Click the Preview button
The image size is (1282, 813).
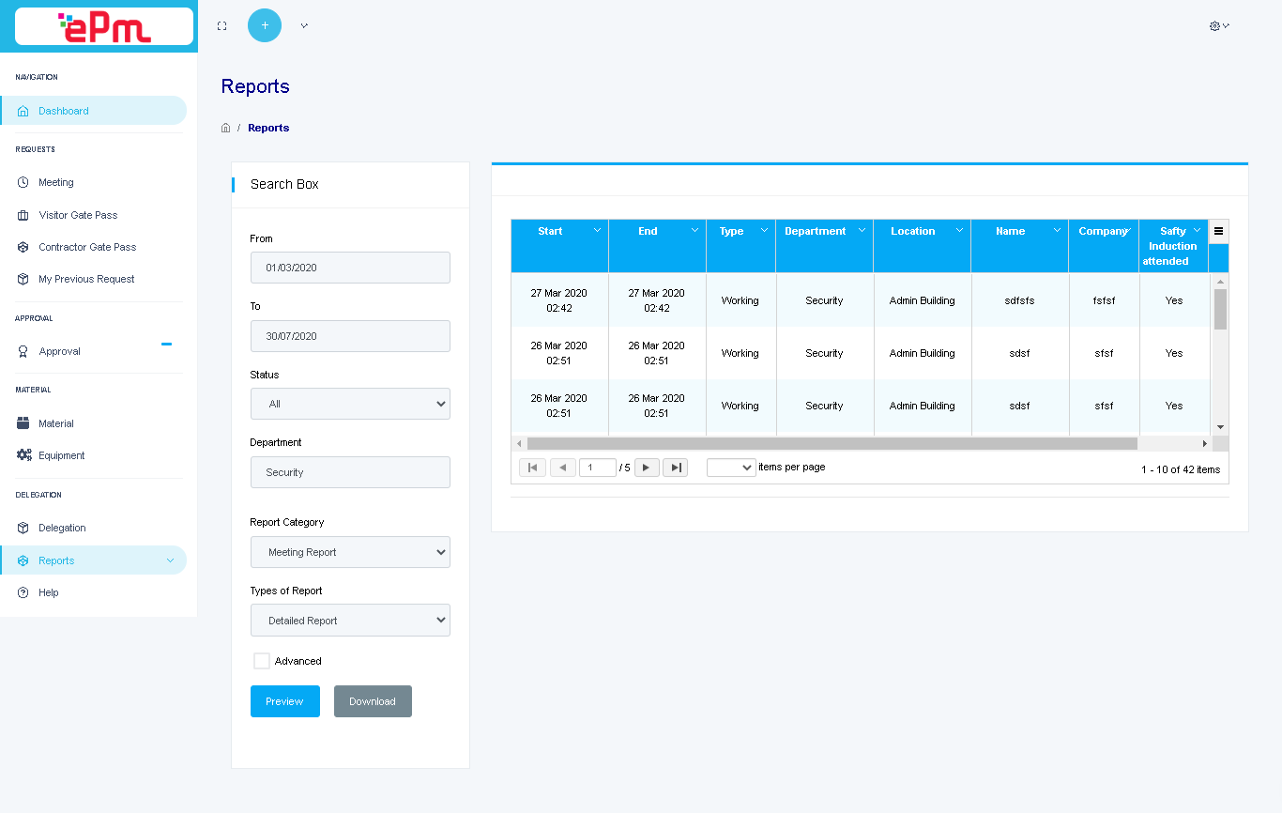[x=284, y=701]
